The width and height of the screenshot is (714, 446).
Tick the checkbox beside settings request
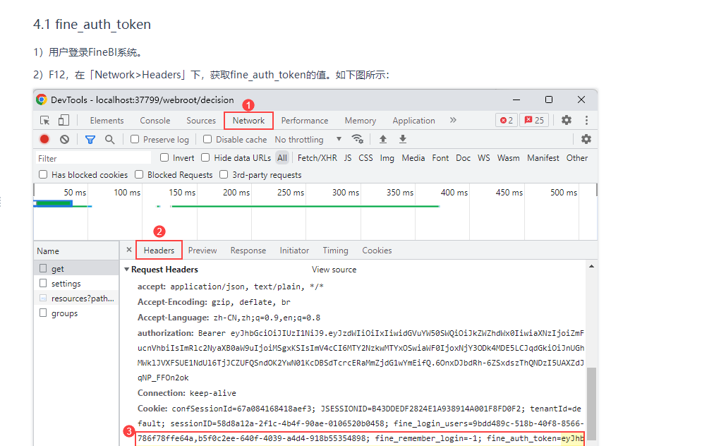[x=43, y=283]
